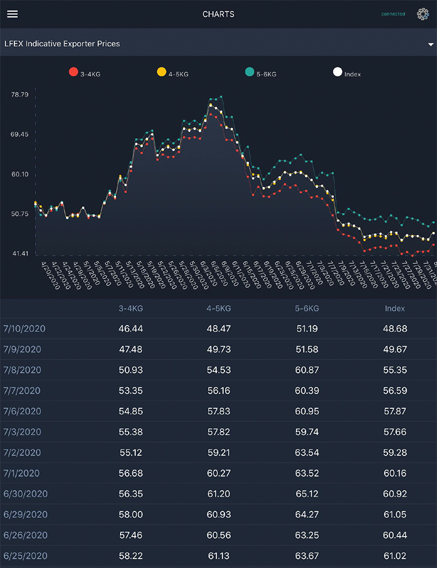The width and height of the screenshot is (437, 568).
Task: Click the 58.00 value for 6/29/2020
Action: pos(131,514)
